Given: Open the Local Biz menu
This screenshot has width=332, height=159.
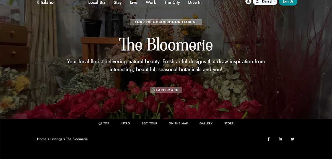Looking at the screenshot, I should [x=97, y=2].
